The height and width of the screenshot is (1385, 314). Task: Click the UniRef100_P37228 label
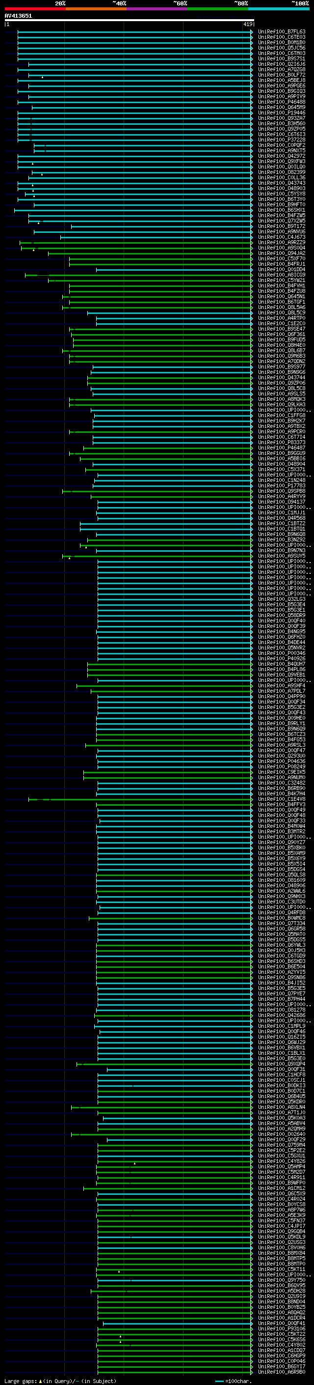pyautogui.click(x=282, y=140)
